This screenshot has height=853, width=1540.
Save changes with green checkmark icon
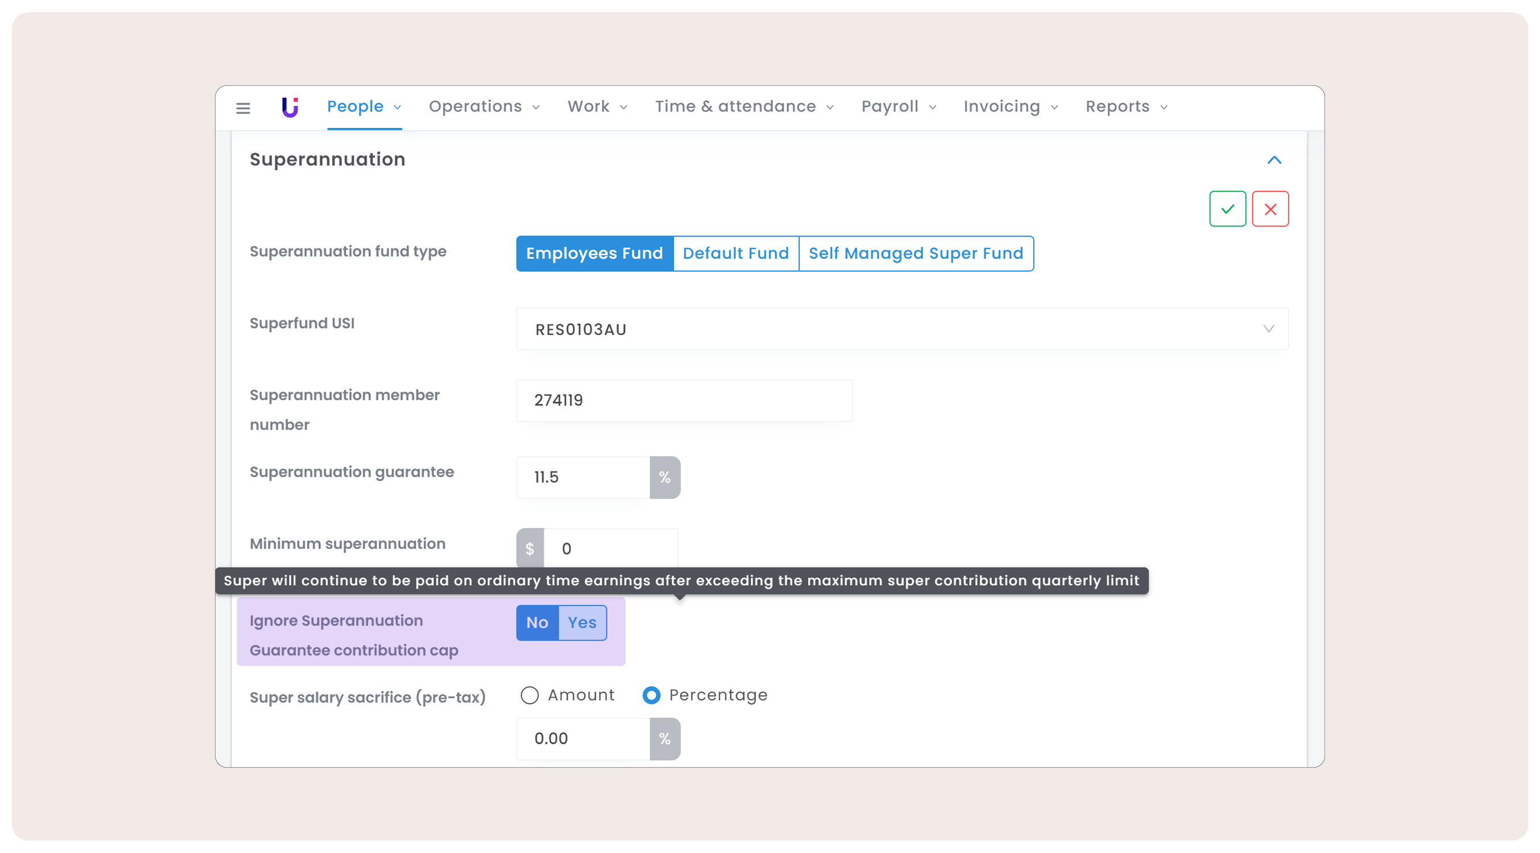1227,209
